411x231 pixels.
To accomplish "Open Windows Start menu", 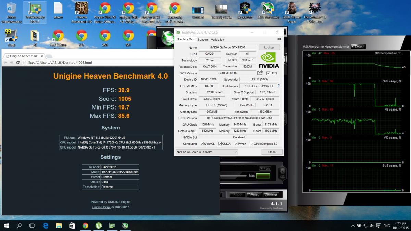I will coord(6,226).
